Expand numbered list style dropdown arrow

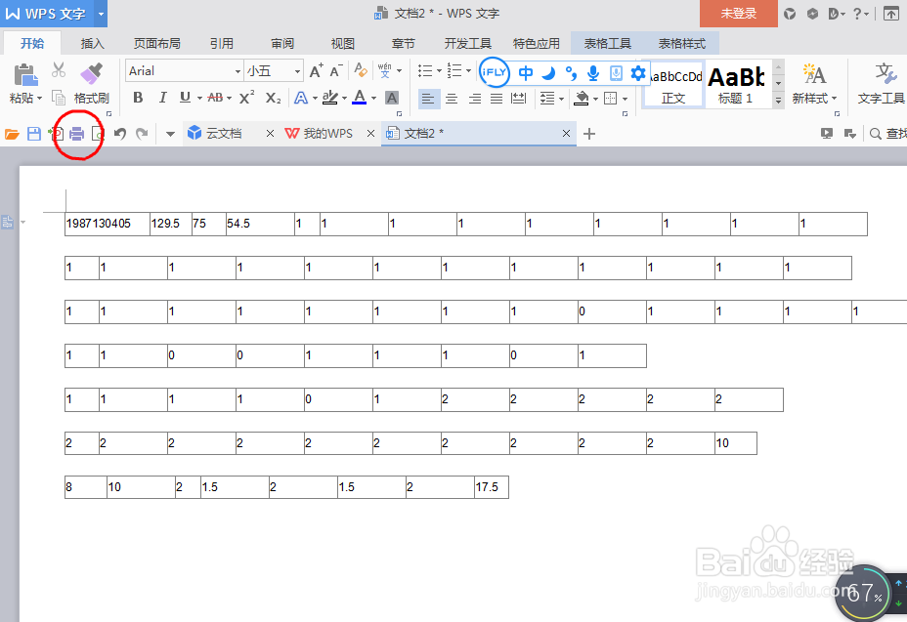[x=468, y=71]
